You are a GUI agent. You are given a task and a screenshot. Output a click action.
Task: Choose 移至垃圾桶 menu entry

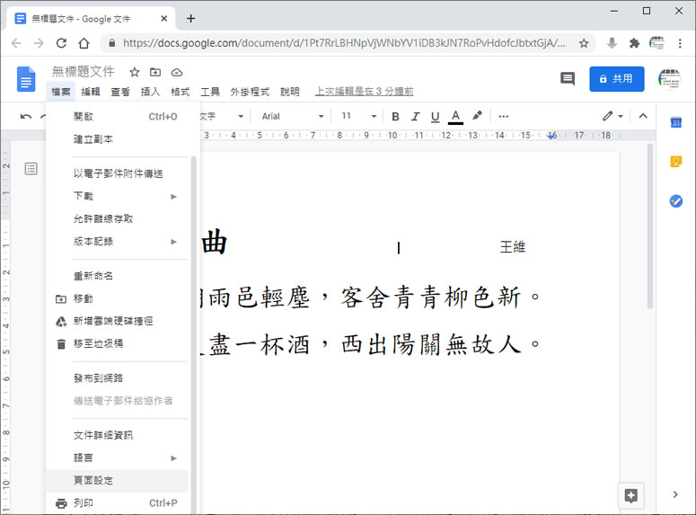(118, 344)
